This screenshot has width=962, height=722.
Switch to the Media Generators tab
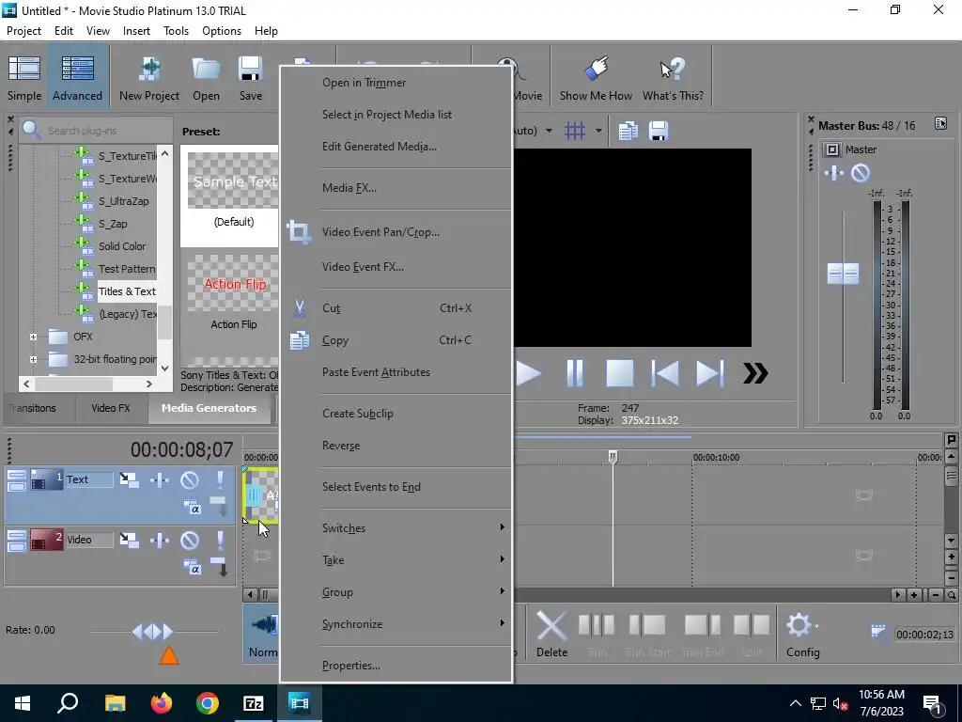tap(209, 408)
